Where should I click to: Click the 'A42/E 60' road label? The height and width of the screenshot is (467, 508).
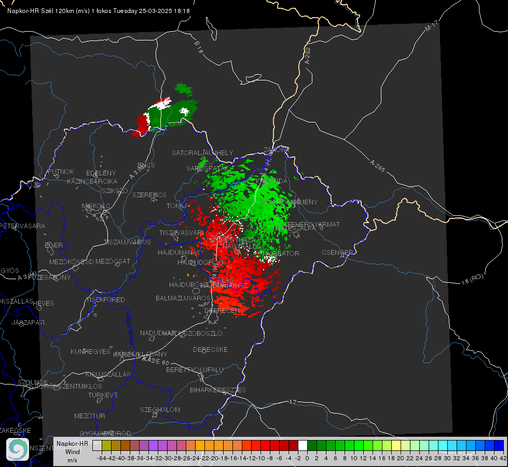click(x=156, y=361)
